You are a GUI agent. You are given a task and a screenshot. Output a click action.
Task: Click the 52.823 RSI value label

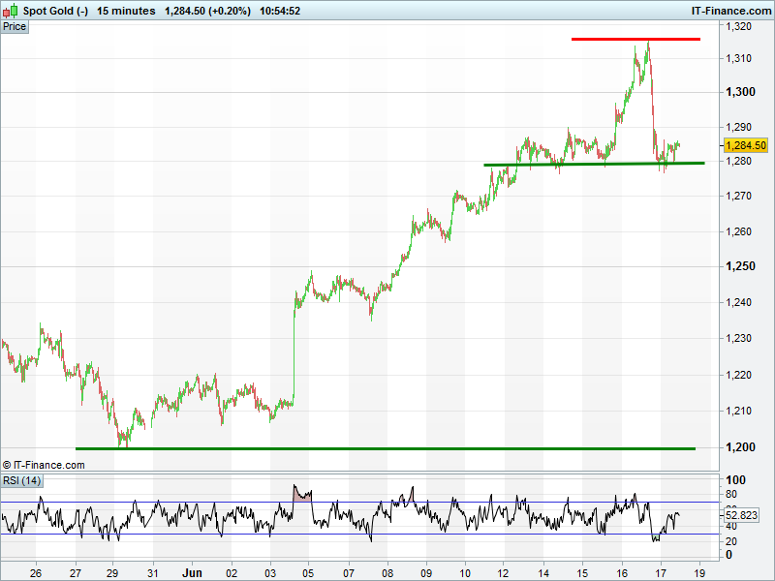coord(741,515)
